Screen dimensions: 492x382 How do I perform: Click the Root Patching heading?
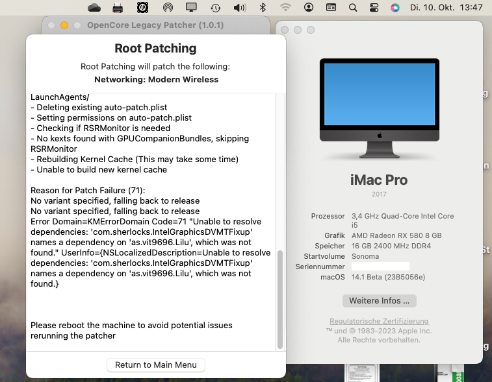(155, 48)
